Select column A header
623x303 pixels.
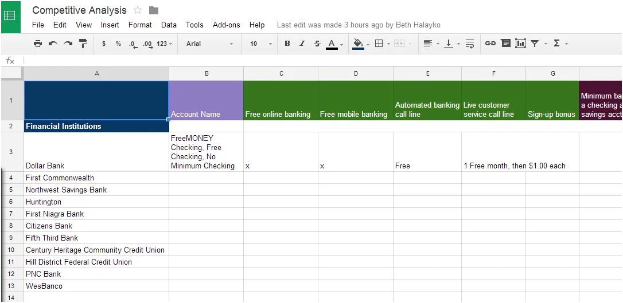[96, 73]
